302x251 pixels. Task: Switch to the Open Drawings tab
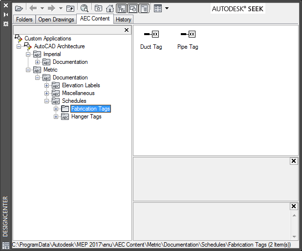[x=56, y=19]
